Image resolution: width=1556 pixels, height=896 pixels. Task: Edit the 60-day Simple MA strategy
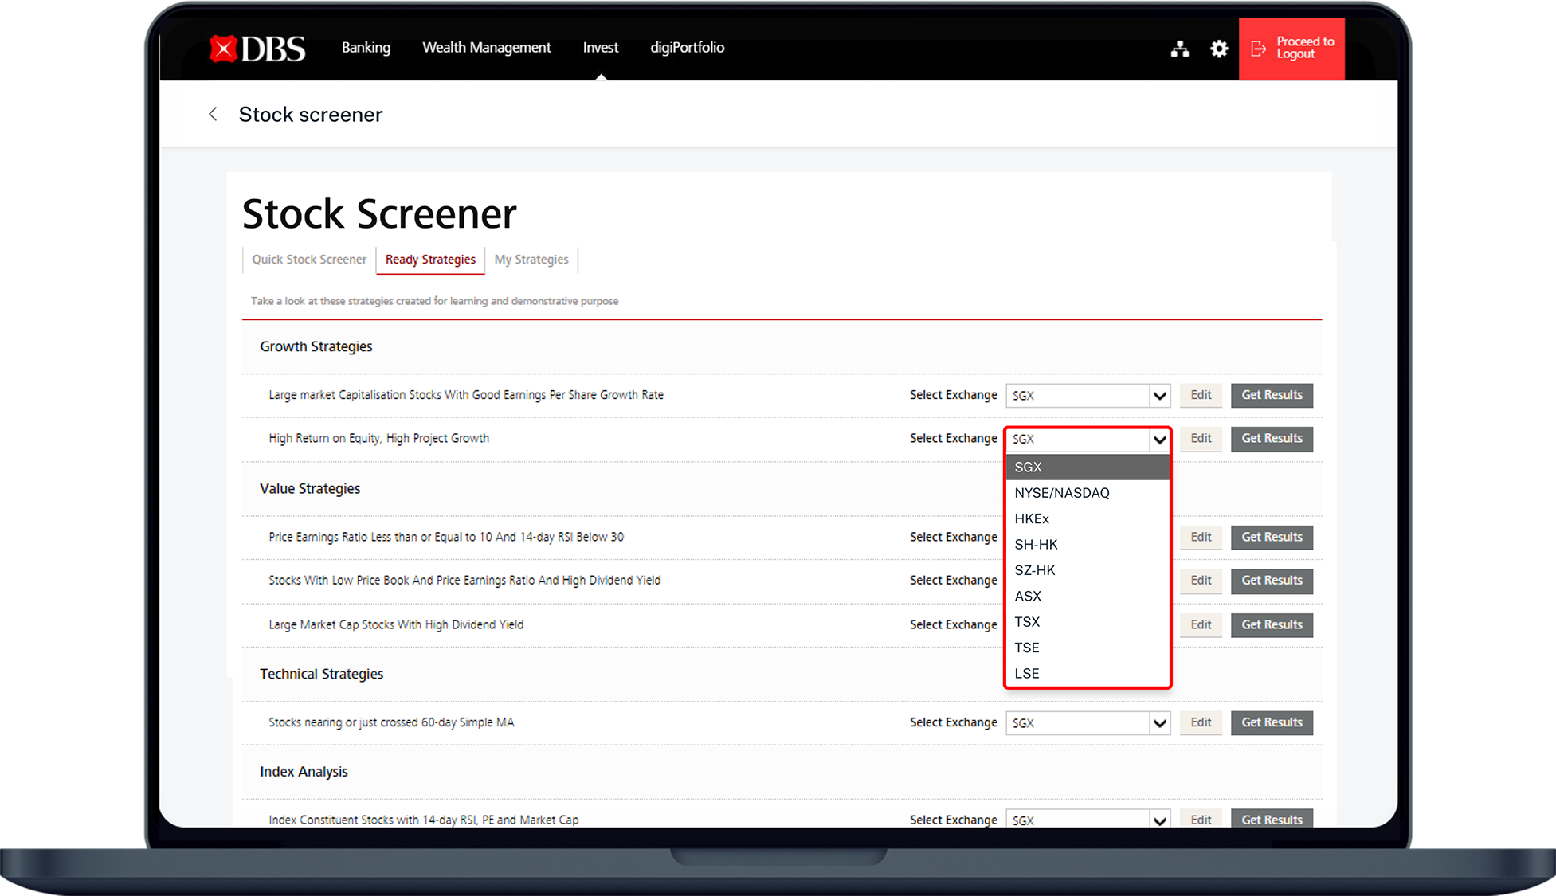click(1201, 722)
